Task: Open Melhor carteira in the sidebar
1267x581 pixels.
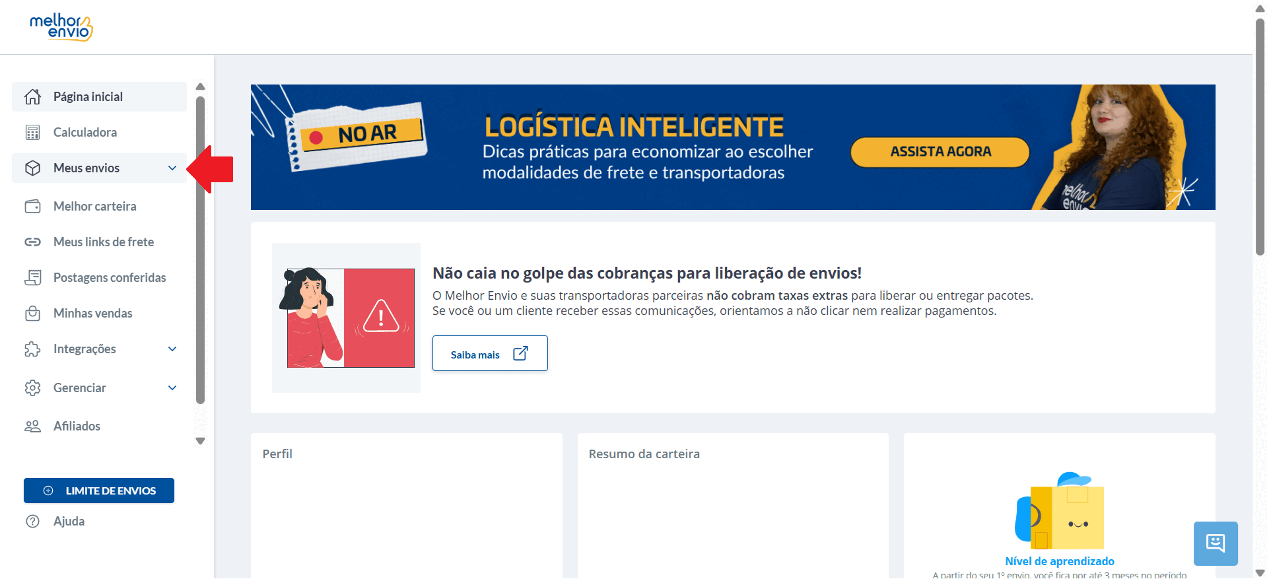Action: click(99, 206)
